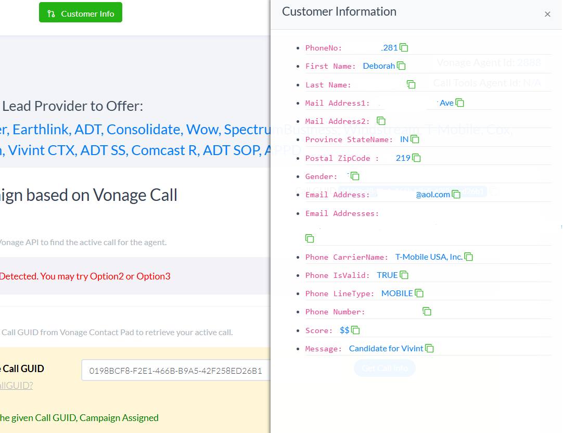The image size is (563, 433).
Task: Copy the First Name Deborah
Action: pos(401,66)
